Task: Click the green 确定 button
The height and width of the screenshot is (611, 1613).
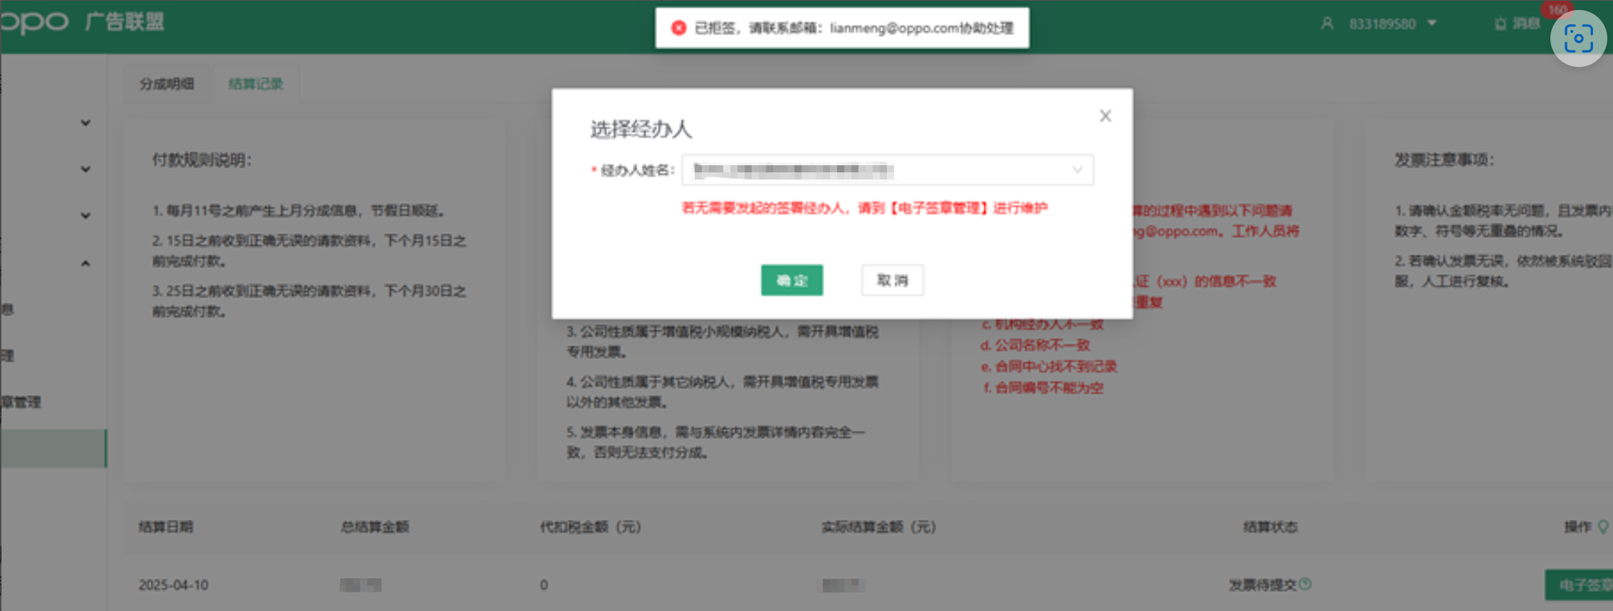Action: pyautogui.click(x=792, y=281)
